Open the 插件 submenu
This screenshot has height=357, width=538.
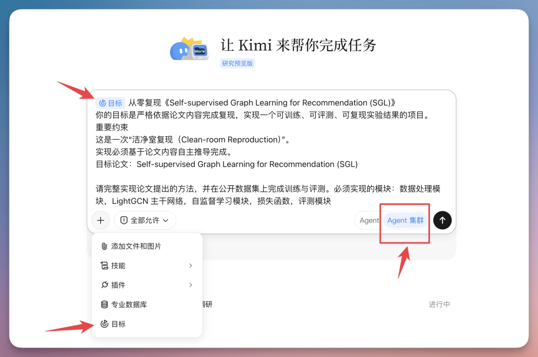pos(147,285)
